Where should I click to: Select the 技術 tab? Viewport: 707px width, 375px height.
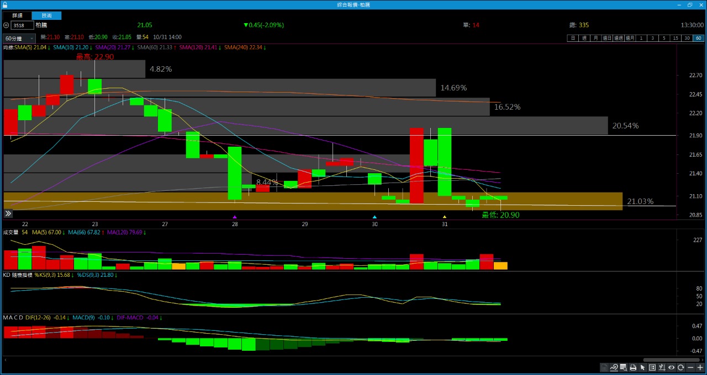click(x=46, y=15)
